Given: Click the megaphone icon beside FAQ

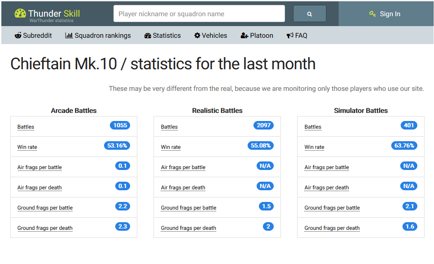Looking at the screenshot, I should click(290, 36).
